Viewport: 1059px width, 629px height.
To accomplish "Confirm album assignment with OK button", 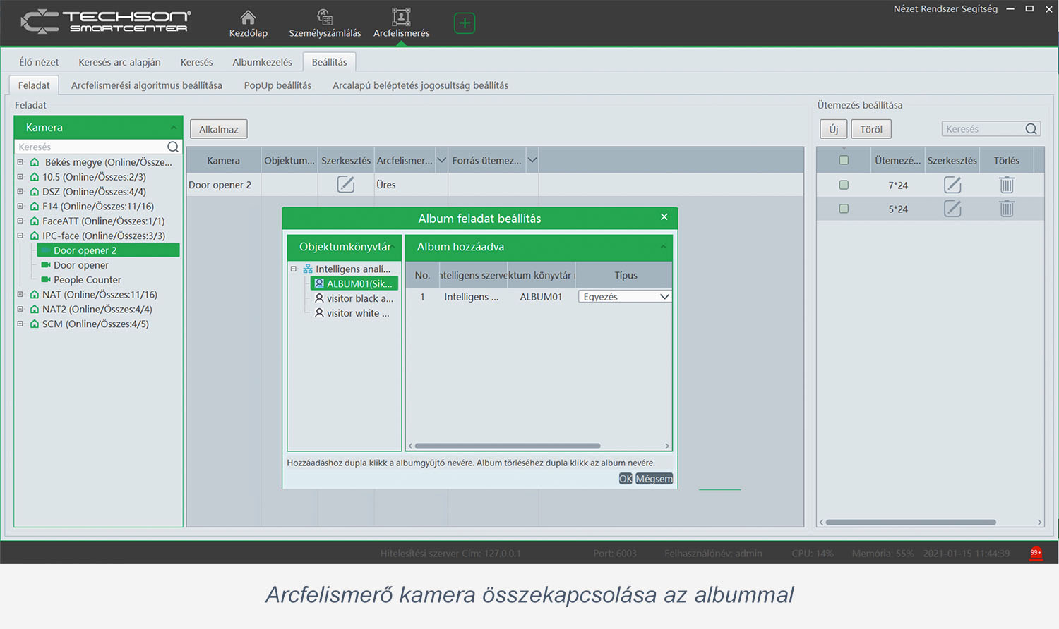I will (624, 478).
